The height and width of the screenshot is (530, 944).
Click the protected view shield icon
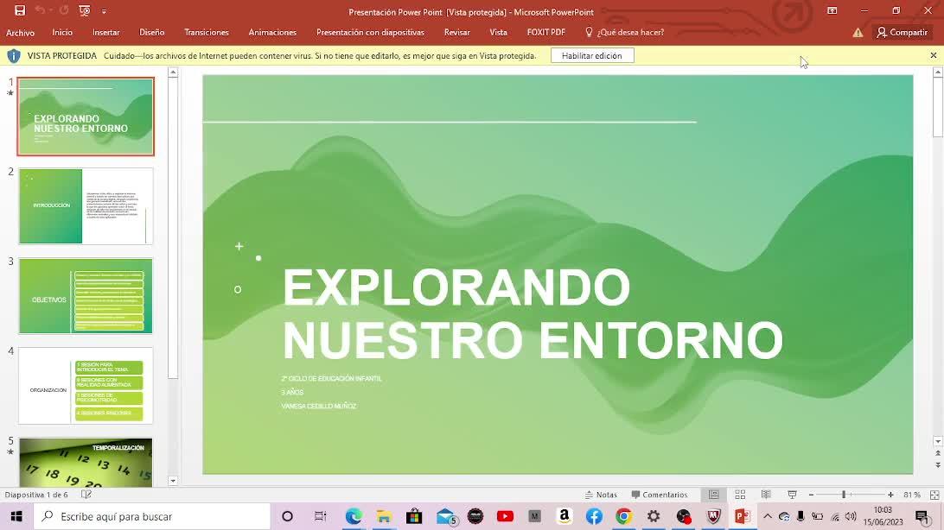click(13, 56)
